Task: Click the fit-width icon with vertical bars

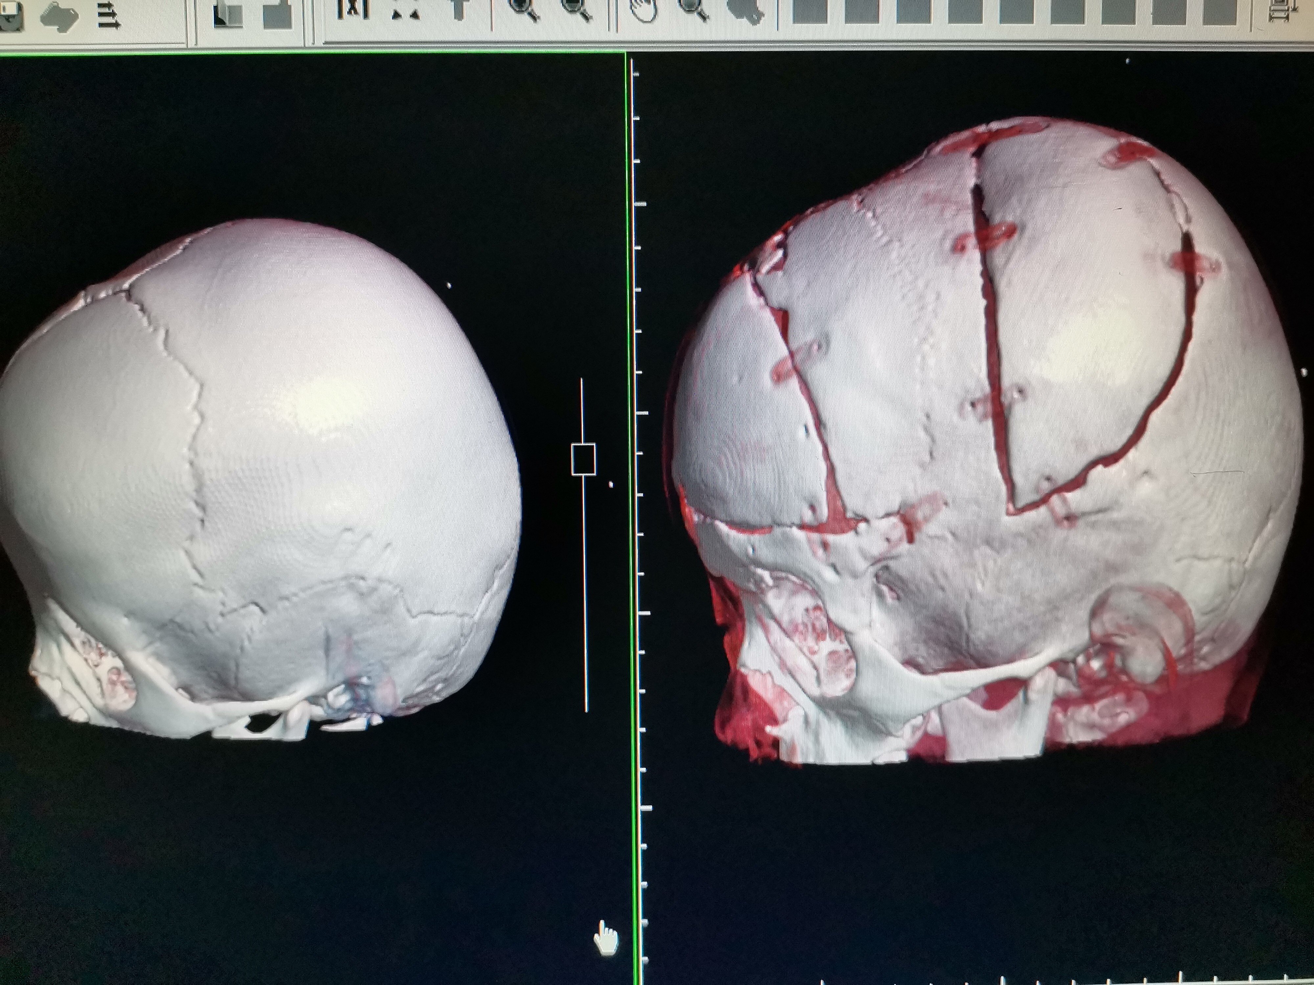Action: point(353,9)
